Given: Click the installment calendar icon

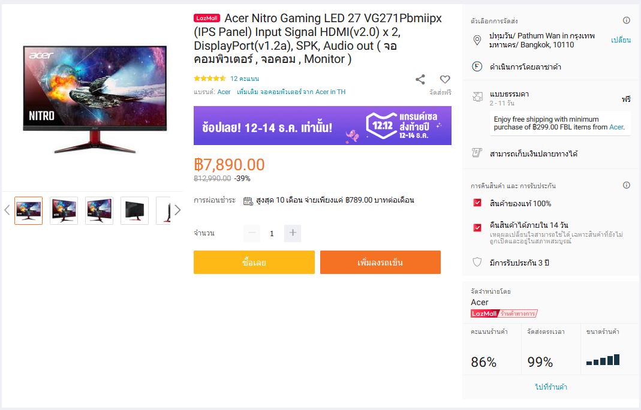Looking at the screenshot, I should pos(248,201).
